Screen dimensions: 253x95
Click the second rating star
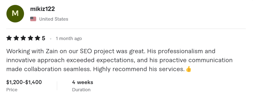(x=16, y=38)
